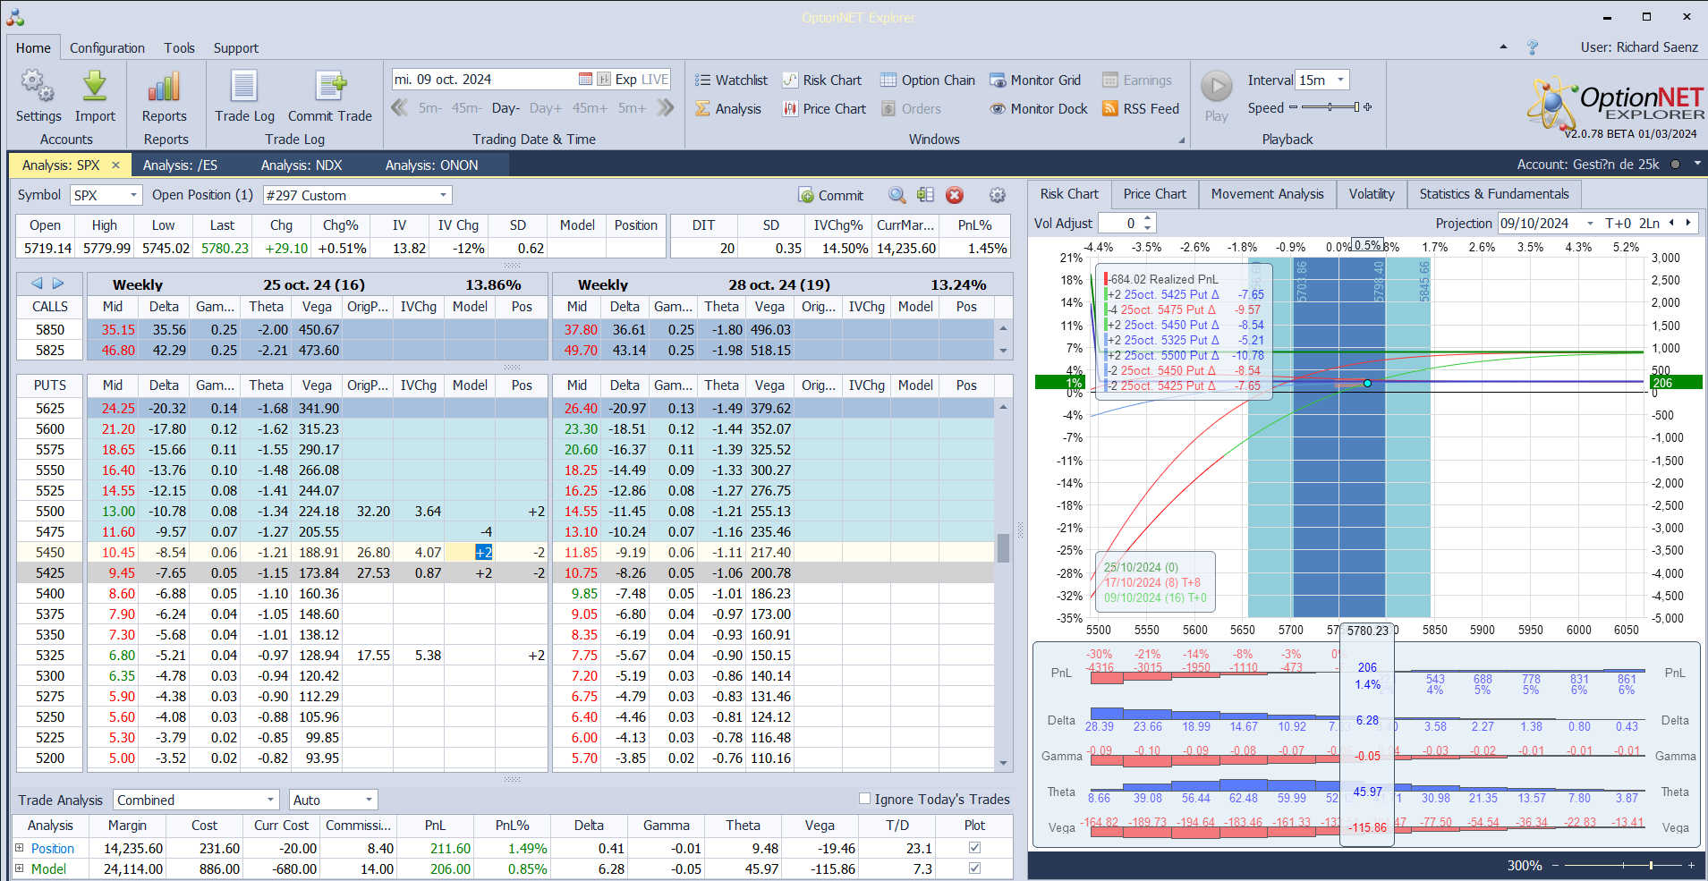Toggle the 2Ln lines option

1649,223
